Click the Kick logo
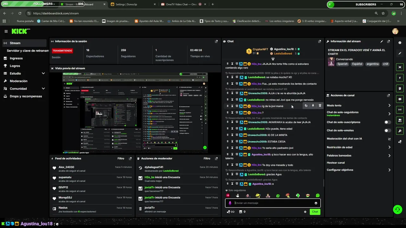The height and width of the screenshot is (228, 406). click(21, 31)
